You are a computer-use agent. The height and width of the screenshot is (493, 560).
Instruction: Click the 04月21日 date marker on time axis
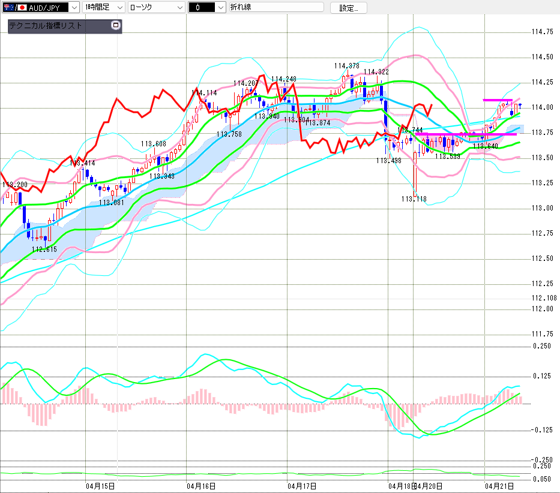(501, 486)
